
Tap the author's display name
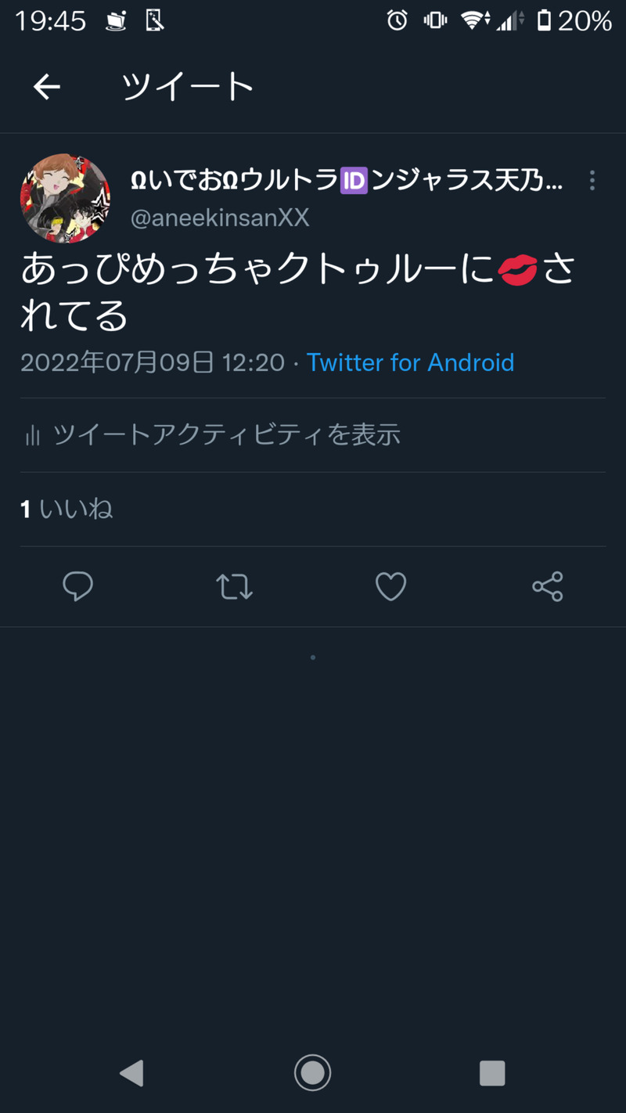tap(345, 182)
